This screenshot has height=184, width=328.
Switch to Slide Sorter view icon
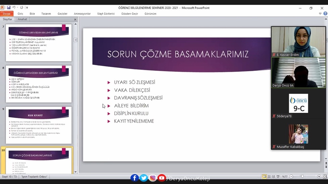click(269, 177)
